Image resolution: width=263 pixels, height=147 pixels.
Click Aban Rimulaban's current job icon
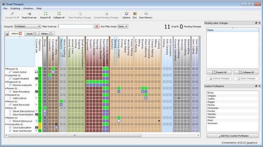[37, 91]
